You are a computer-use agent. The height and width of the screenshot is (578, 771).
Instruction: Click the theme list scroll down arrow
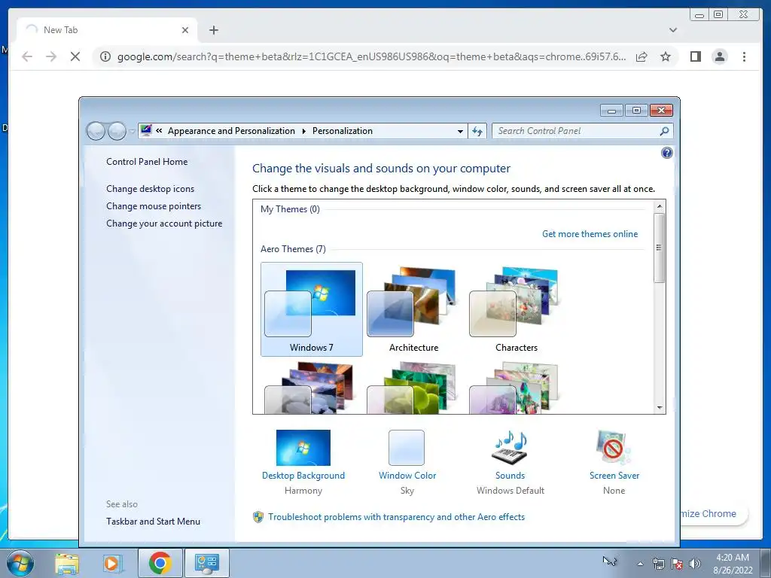coord(660,408)
